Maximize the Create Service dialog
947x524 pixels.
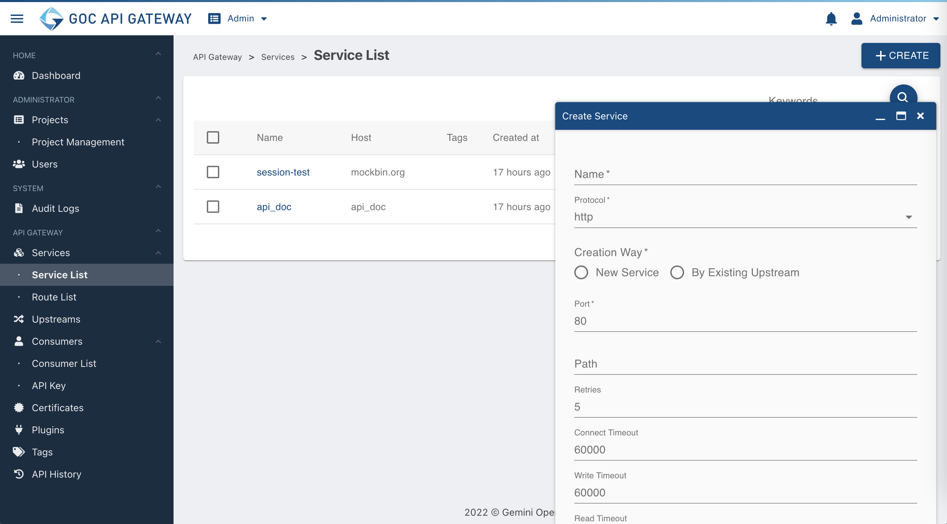901,116
